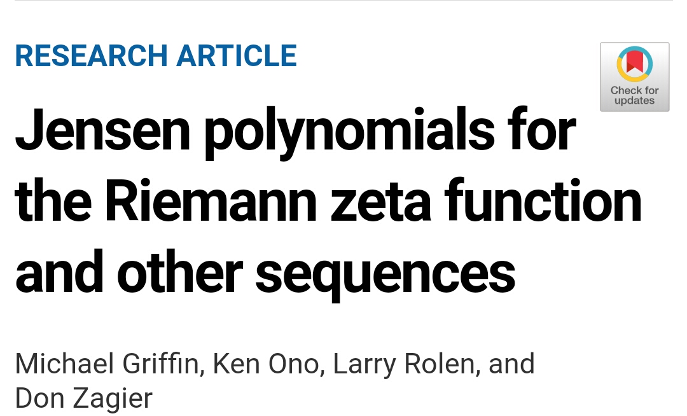This screenshot has height=416, width=687.
Task: Click the title line "and other sequences"
Action: (265, 274)
